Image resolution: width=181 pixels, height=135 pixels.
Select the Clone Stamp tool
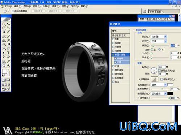pos(4,40)
